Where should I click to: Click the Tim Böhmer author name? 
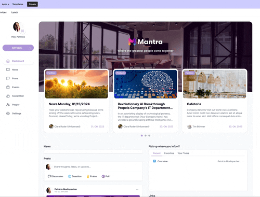click(199, 126)
